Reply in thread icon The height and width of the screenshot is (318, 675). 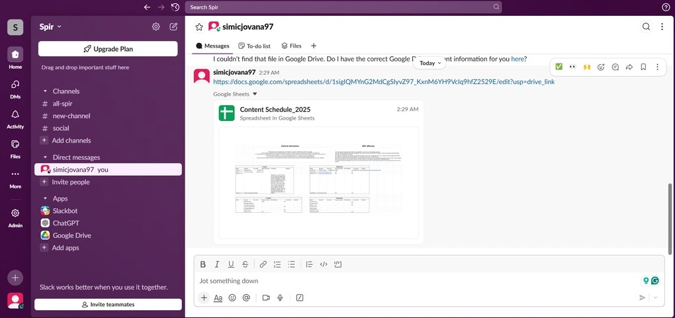(615, 67)
